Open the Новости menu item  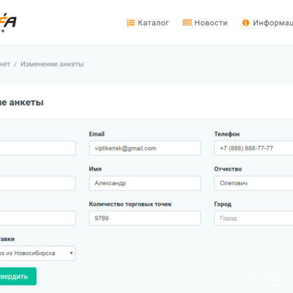(x=211, y=23)
